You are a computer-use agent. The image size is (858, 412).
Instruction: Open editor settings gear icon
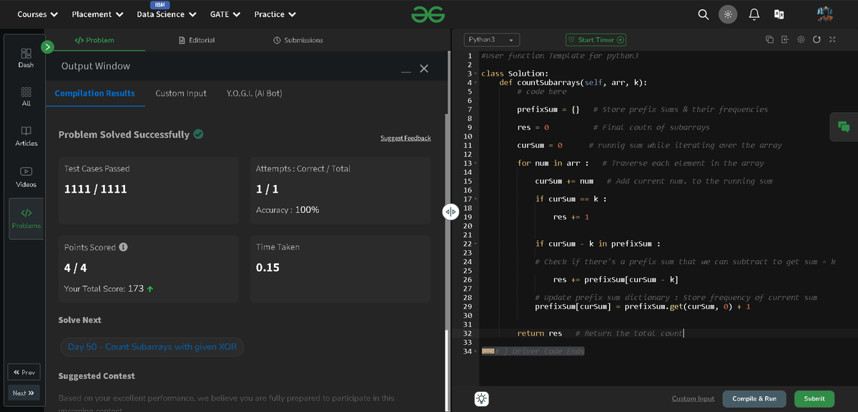(801, 40)
